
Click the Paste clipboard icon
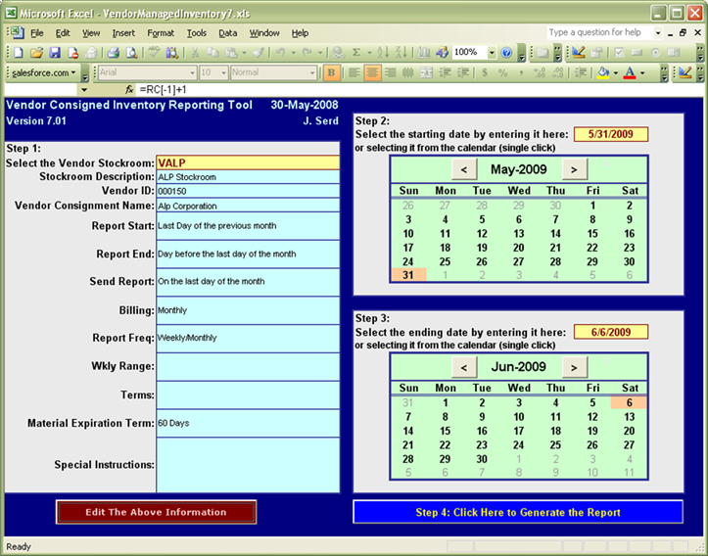[231, 53]
